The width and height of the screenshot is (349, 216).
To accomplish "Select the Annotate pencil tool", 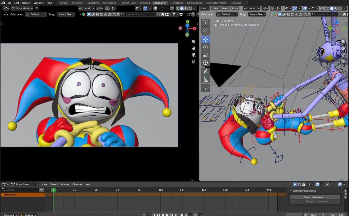I will point(205,72).
